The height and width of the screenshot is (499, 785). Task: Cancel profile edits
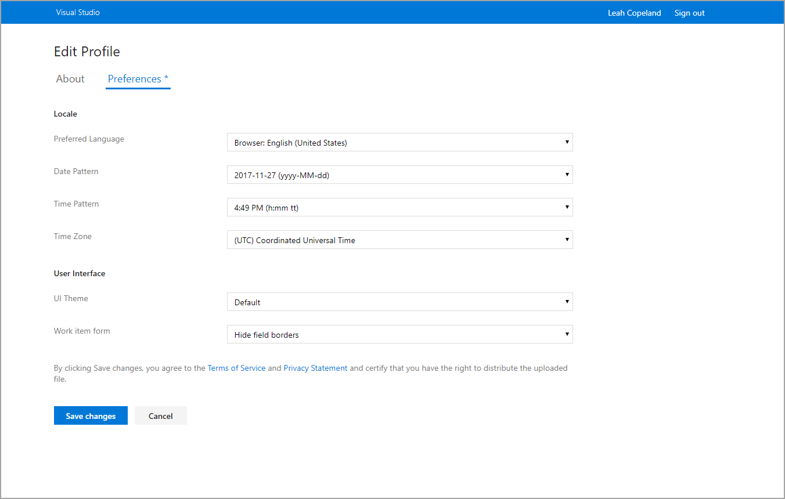pyautogui.click(x=161, y=415)
